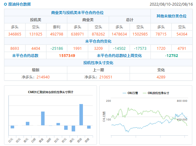Click the 美元 bar in the chart

pos(27,124)
